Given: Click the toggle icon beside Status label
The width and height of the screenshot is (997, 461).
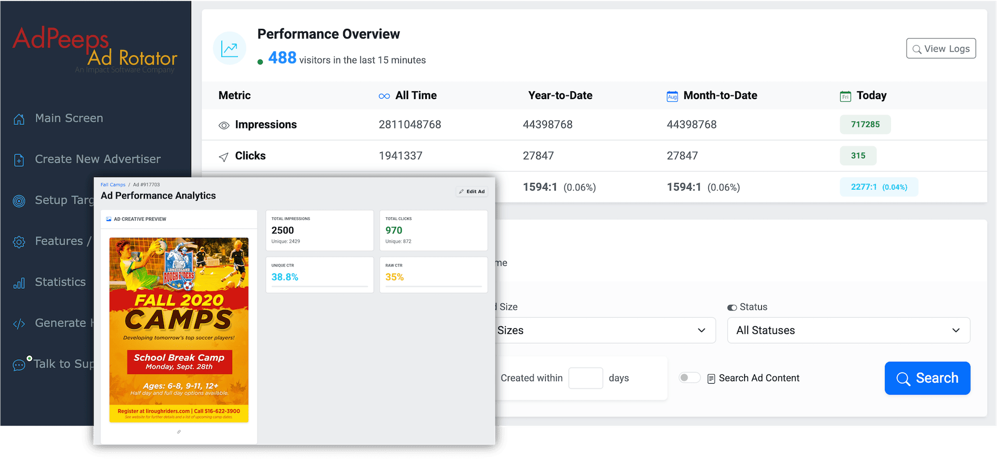Looking at the screenshot, I should tap(732, 308).
